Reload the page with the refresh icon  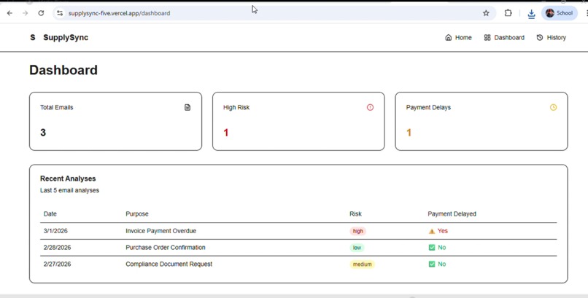click(41, 13)
